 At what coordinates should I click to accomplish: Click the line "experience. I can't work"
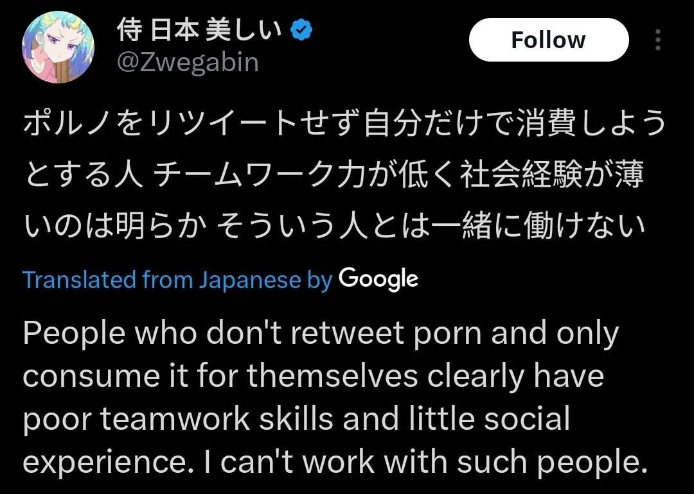(x=334, y=462)
